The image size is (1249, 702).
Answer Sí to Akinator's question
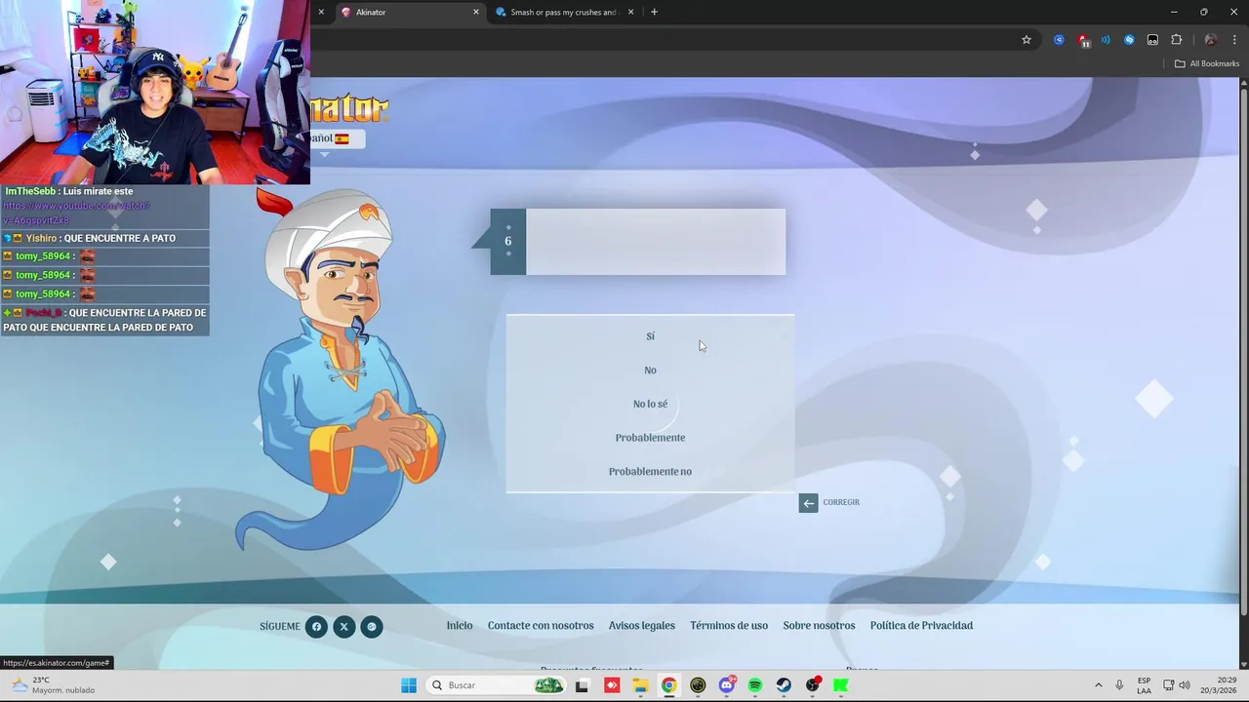click(x=650, y=336)
